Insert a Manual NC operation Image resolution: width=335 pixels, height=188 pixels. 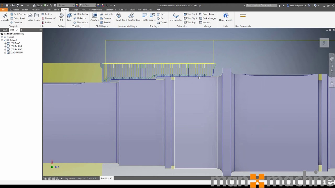[49, 18]
